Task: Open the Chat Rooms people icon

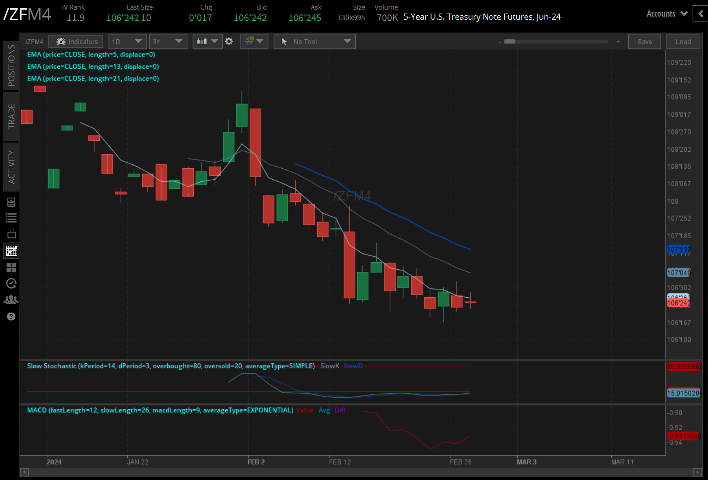Action: pyautogui.click(x=11, y=299)
